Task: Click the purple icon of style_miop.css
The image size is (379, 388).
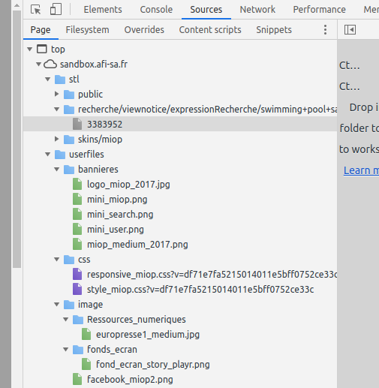Action: (x=77, y=290)
